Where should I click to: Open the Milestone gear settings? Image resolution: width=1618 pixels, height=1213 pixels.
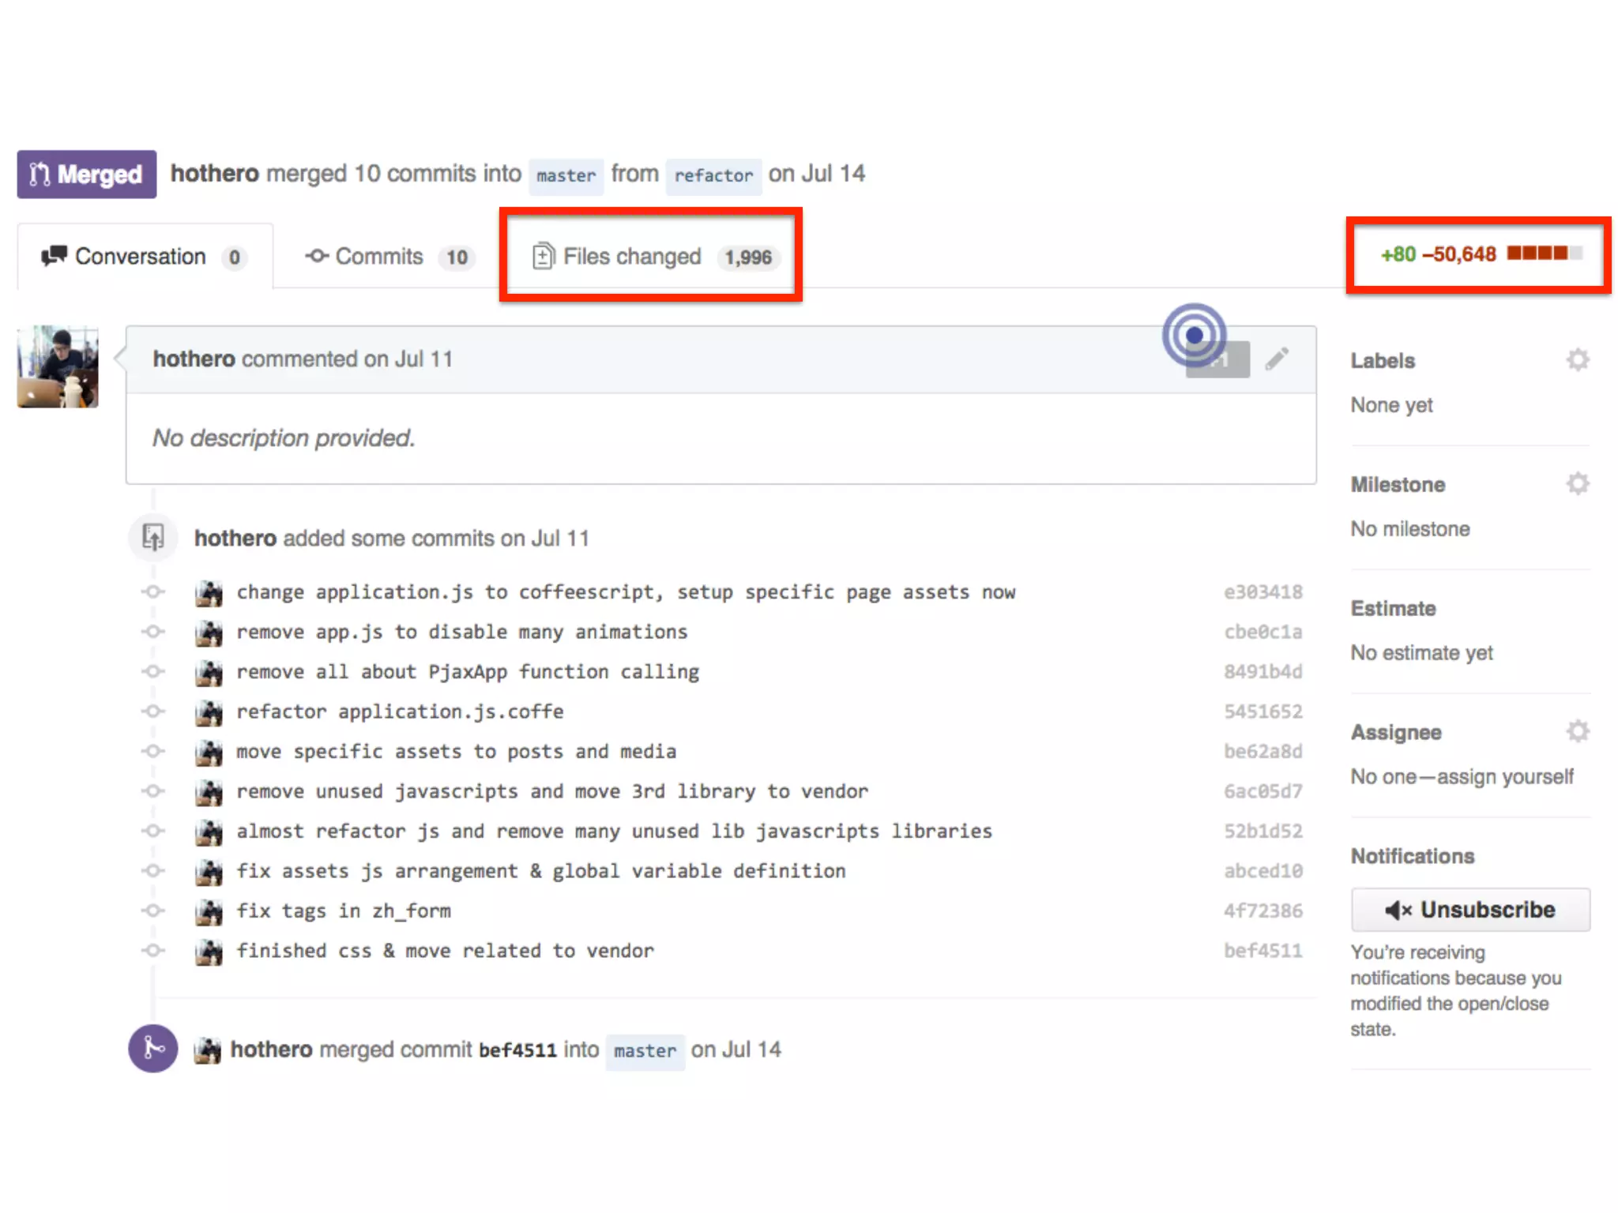(1577, 483)
